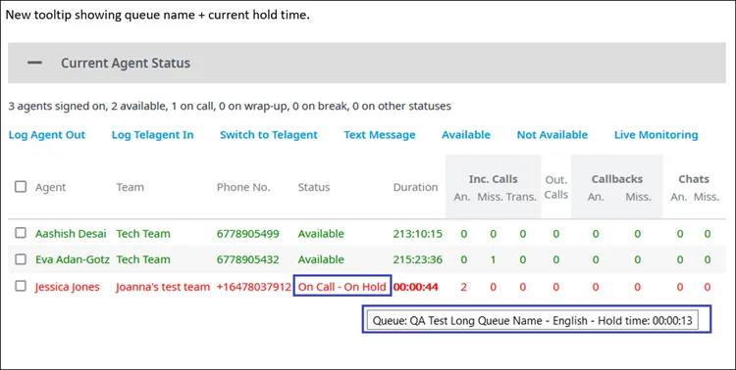Click Available status for Aashish Desai
The image size is (736, 370).
pos(321,233)
